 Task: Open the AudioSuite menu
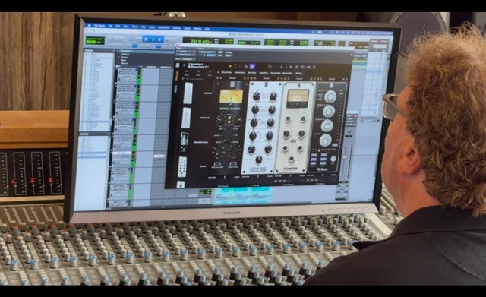tap(164, 27)
